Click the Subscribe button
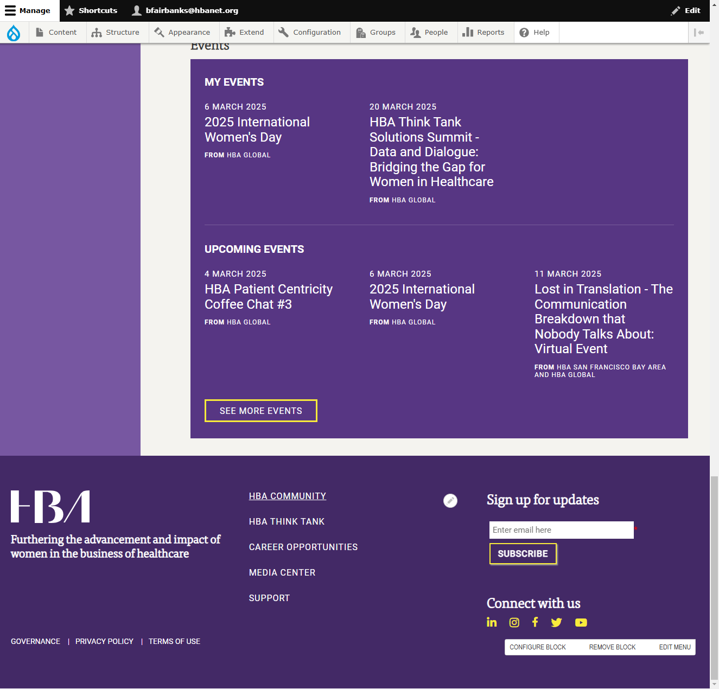The width and height of the screenshot is (719, 689). pyautogui.click(x=523, y=554)
